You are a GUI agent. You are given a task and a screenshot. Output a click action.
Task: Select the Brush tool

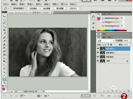[x=4, y=41]
